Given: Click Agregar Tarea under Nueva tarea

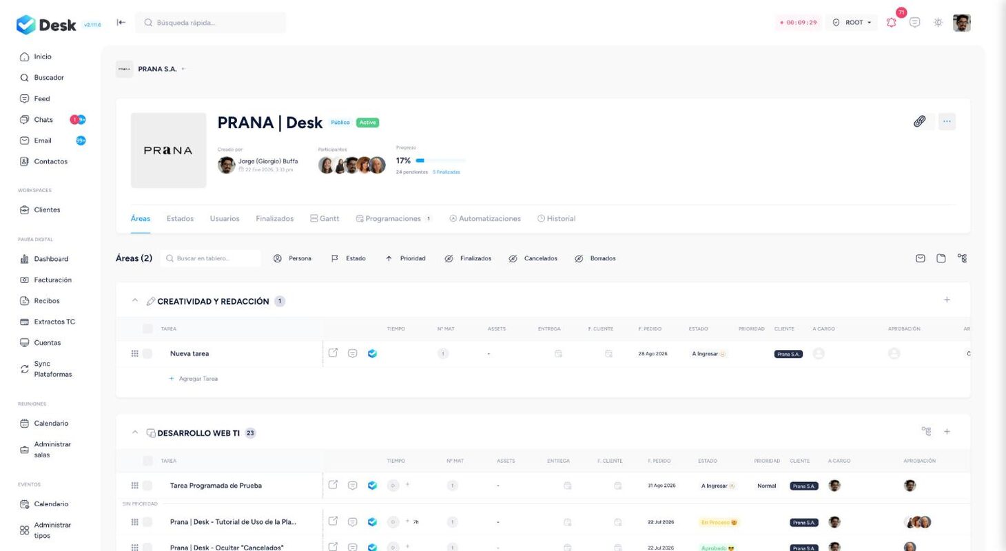Looking at the screenshot, I should [194, 379].
